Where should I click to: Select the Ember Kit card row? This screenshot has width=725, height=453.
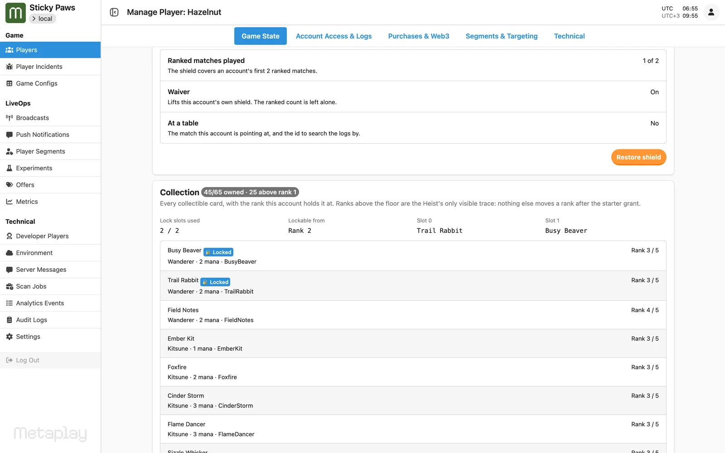[x=413, y=343]
